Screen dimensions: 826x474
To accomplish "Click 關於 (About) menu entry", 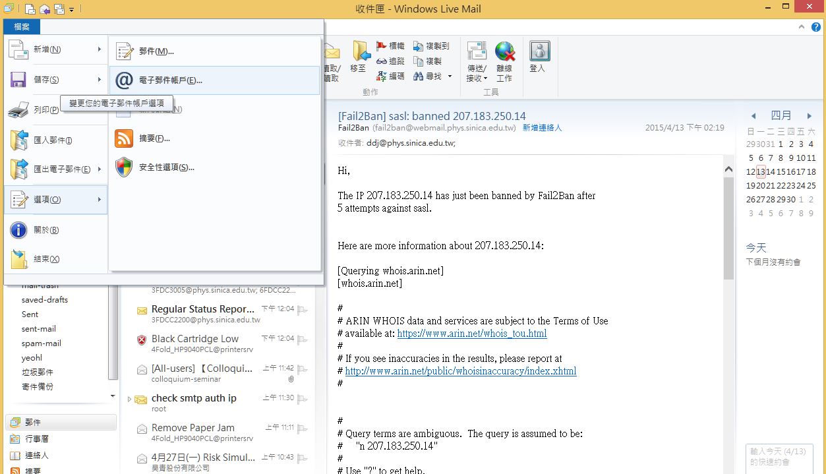I will (x=56, y=230).
